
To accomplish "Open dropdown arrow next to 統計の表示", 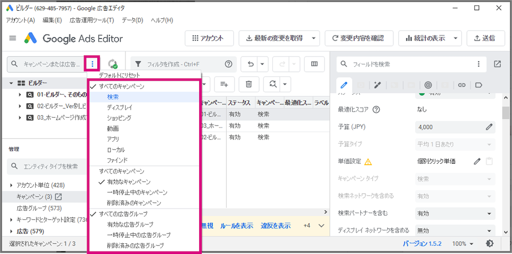I will tap(456, 38).
